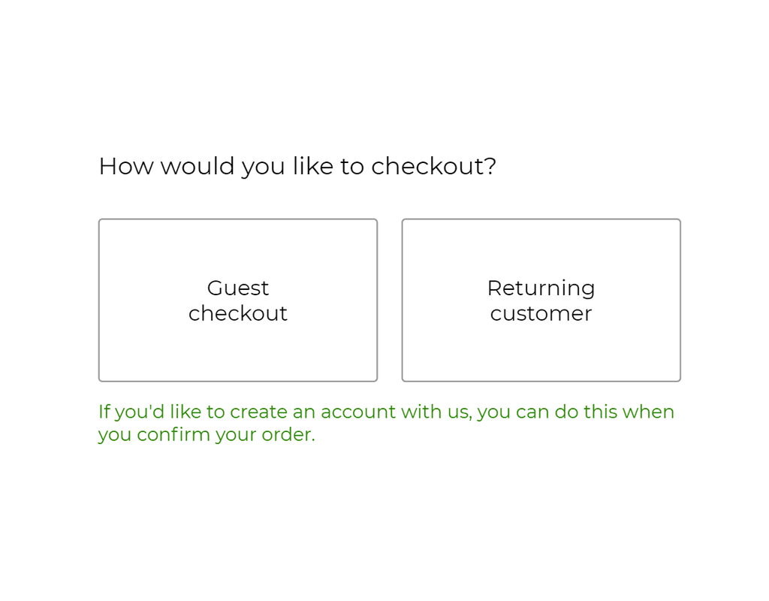The height and width of the screenshot is (601, 769).
Task: Click "you can do this when" in the note
Action: 575,412
